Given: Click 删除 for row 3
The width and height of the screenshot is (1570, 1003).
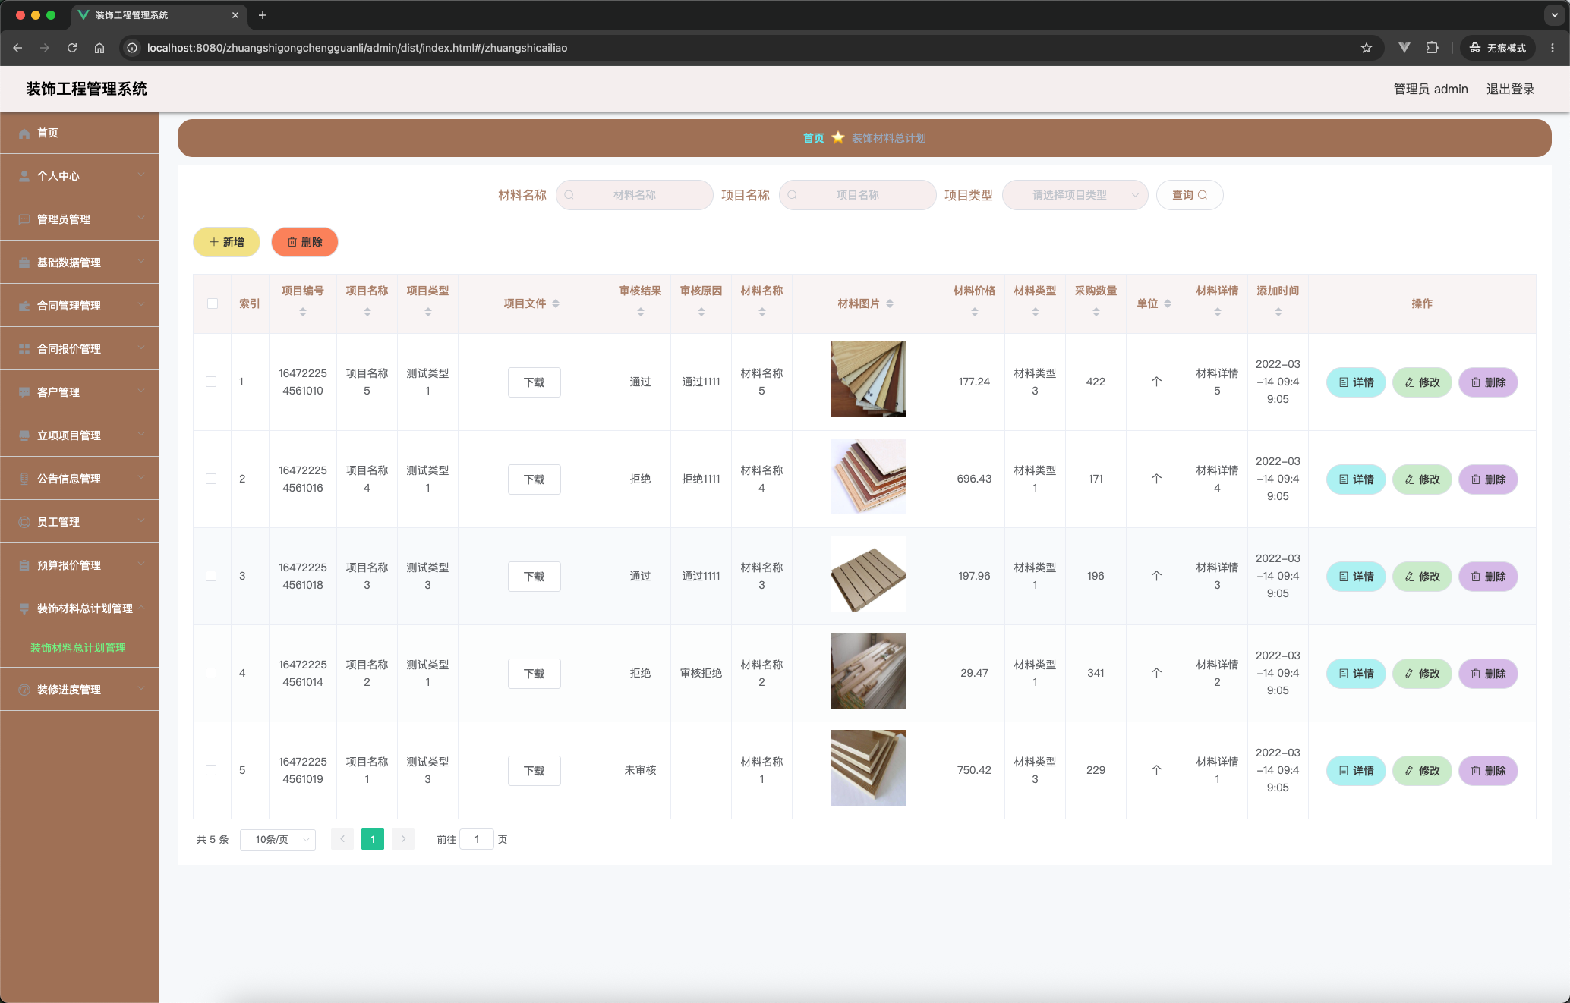Looking at the screenshot, I should 1488,577.
